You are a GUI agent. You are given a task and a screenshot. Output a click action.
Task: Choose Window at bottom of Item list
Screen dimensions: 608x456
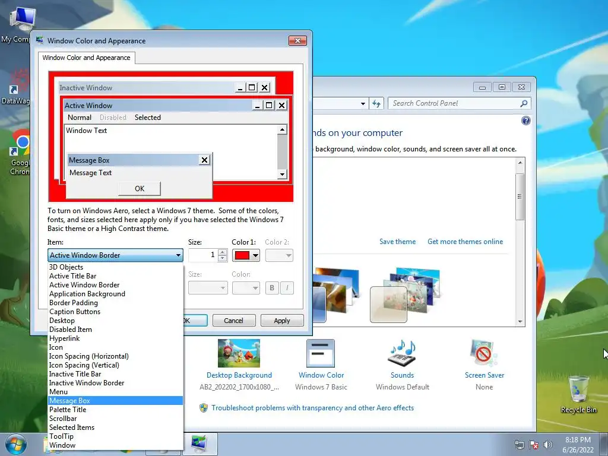click(x=116, y=445)
